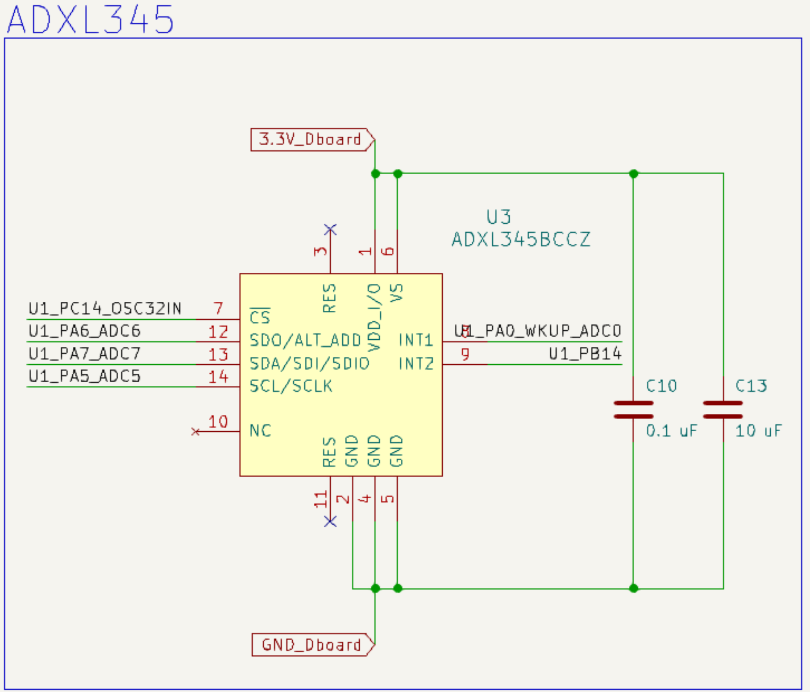Screen dimensions: 810x692
Task: Click the GND_Dboard global label
Action: coord(313,645)
